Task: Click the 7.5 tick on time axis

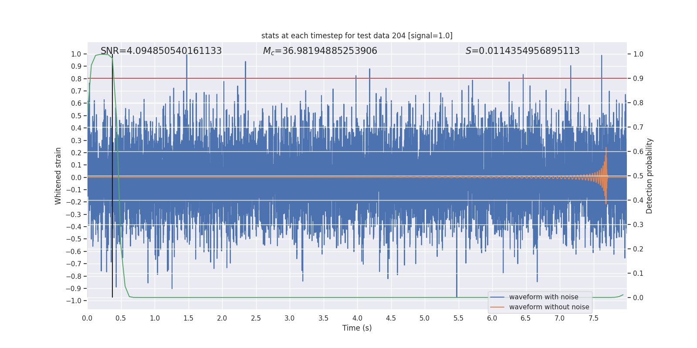Action: 593,318
